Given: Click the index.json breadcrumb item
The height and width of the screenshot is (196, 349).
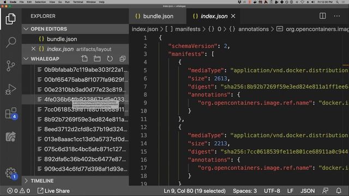Looking at the screenshot, I should [x=145, y=29].
